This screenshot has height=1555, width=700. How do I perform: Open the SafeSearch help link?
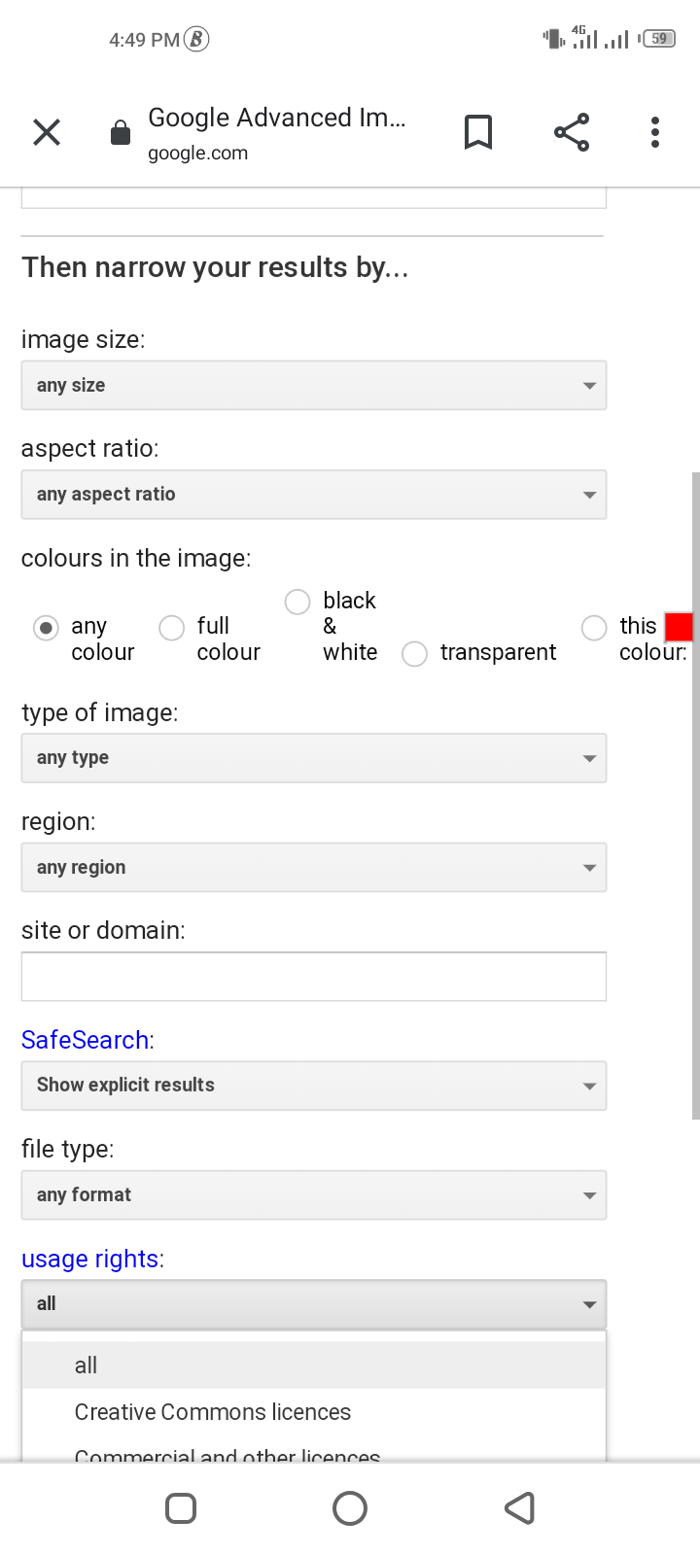[85, 1040]
